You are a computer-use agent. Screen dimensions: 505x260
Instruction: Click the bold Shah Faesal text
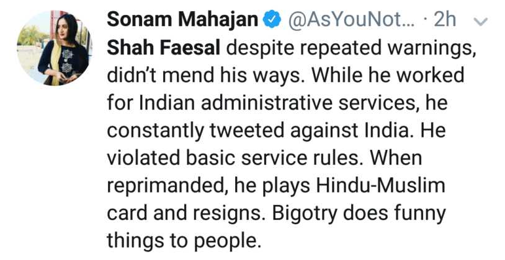(164, 48)
